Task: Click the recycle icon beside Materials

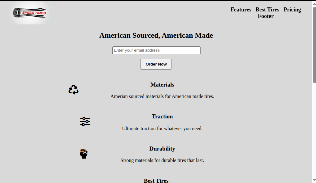Action: click(x=74, y=90)
